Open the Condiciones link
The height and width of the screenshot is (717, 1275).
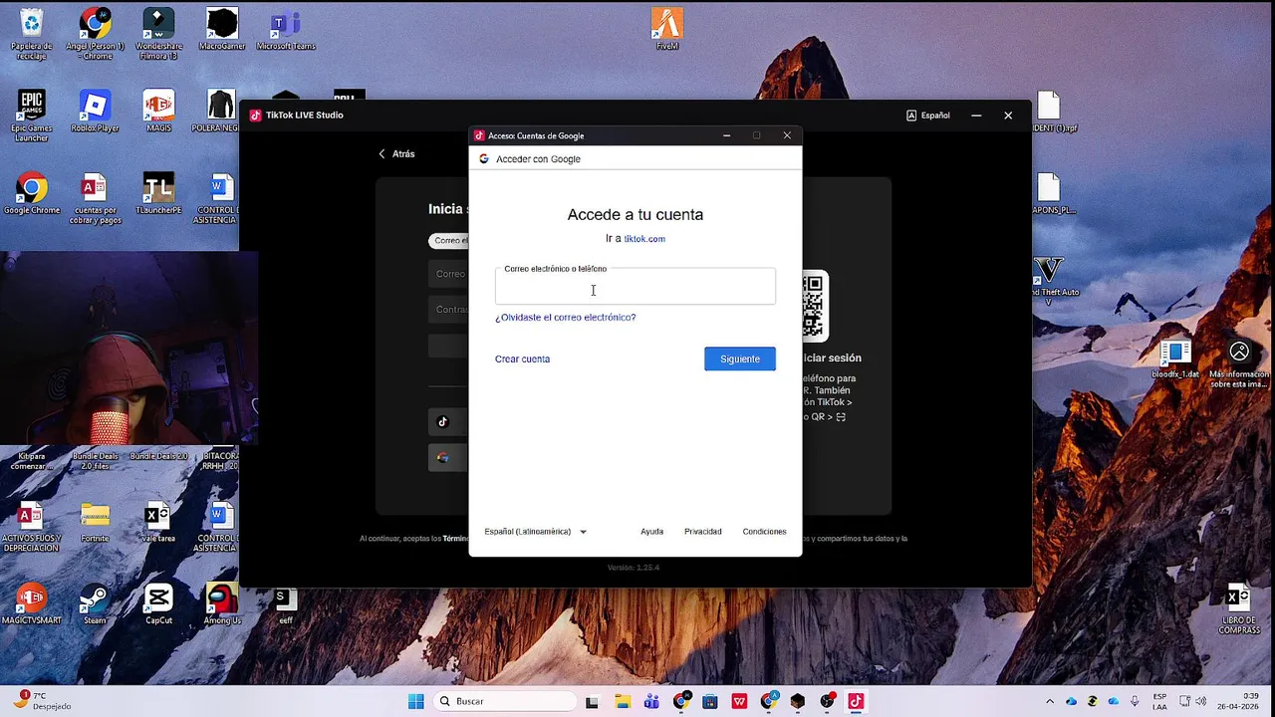tap(764, 532)
